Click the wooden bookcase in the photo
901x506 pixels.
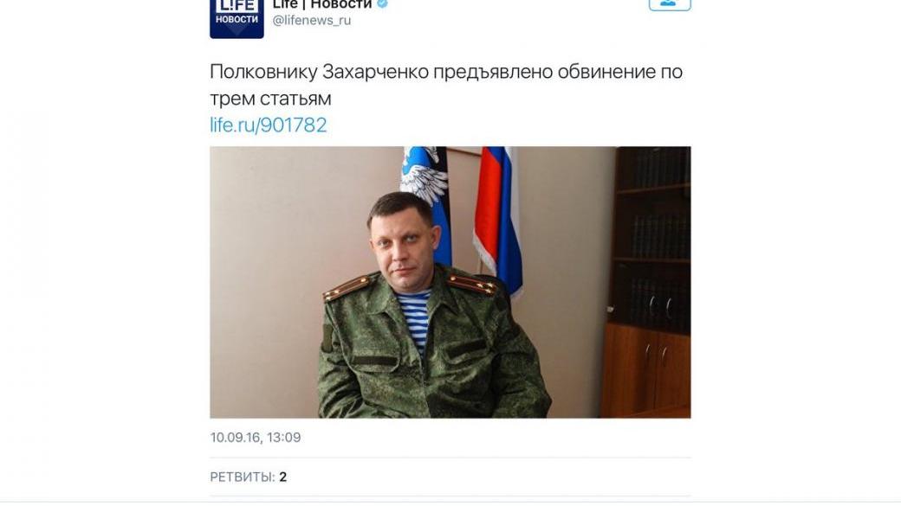tap(647, 282)
